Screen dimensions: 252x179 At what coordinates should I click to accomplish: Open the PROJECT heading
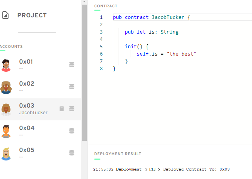tap(32, 15)
